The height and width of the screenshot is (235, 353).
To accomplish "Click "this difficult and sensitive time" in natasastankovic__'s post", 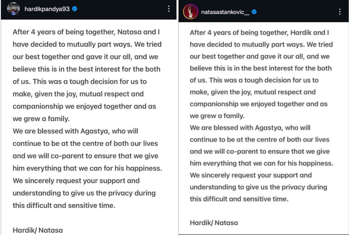I will click(x=239, y=199).
